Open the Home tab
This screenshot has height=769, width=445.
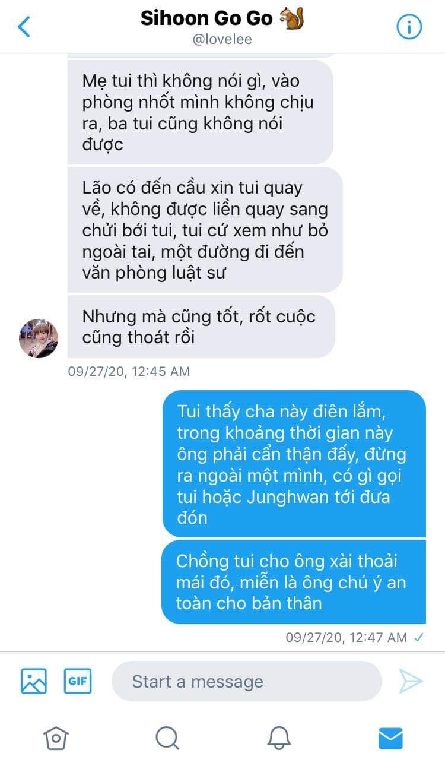[x=56, y=738]
